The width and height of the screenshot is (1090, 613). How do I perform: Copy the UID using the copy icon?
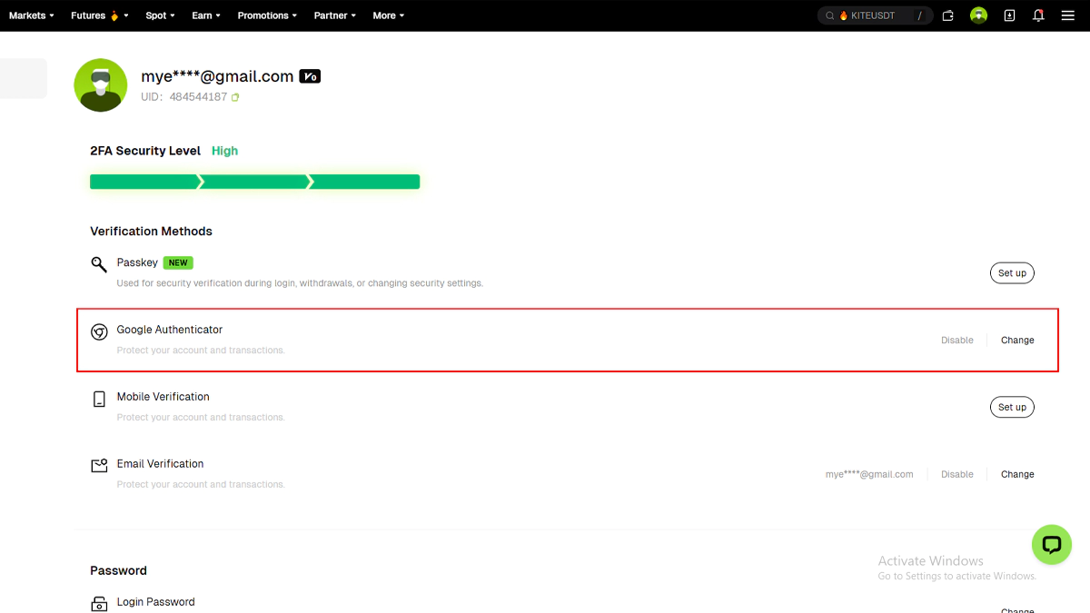[235, 97]
